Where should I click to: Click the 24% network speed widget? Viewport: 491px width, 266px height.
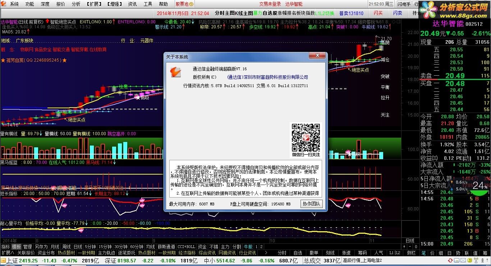(x=480, y=185)
